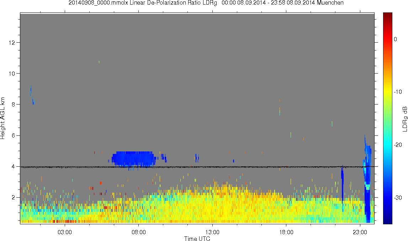Viewport: 408px width, 241px height.
Task: Click the height tick label 6
Action: click(x=13, y=135)
